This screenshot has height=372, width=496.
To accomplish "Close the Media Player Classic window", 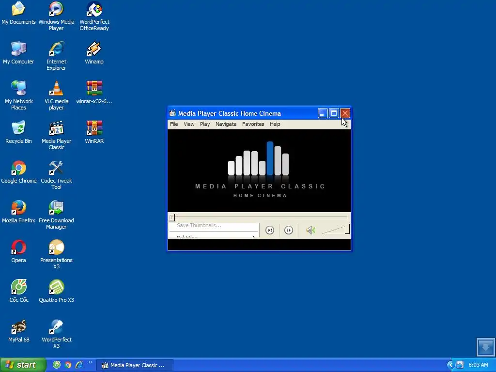I will (345, 113).
